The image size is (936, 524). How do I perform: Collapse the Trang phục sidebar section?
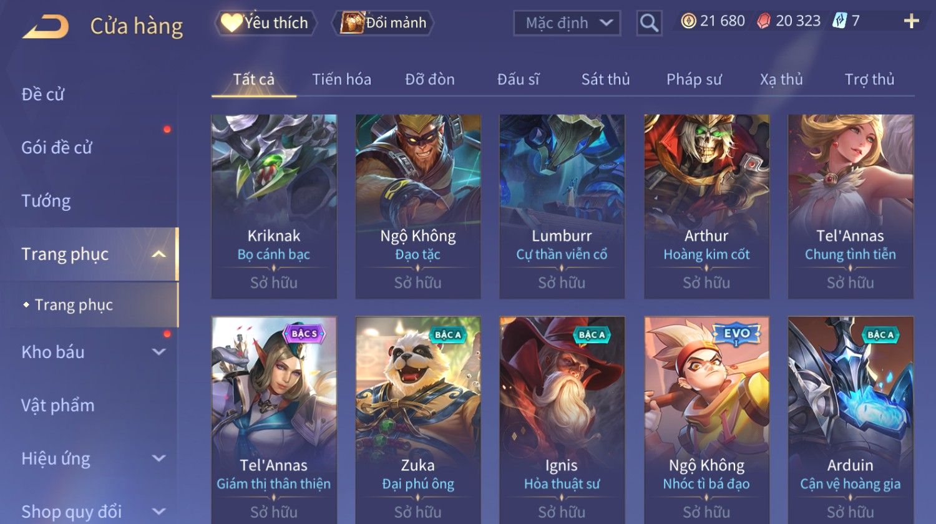click(159, 254)
